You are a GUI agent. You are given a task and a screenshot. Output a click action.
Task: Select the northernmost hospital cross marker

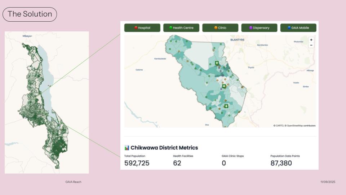217,63
